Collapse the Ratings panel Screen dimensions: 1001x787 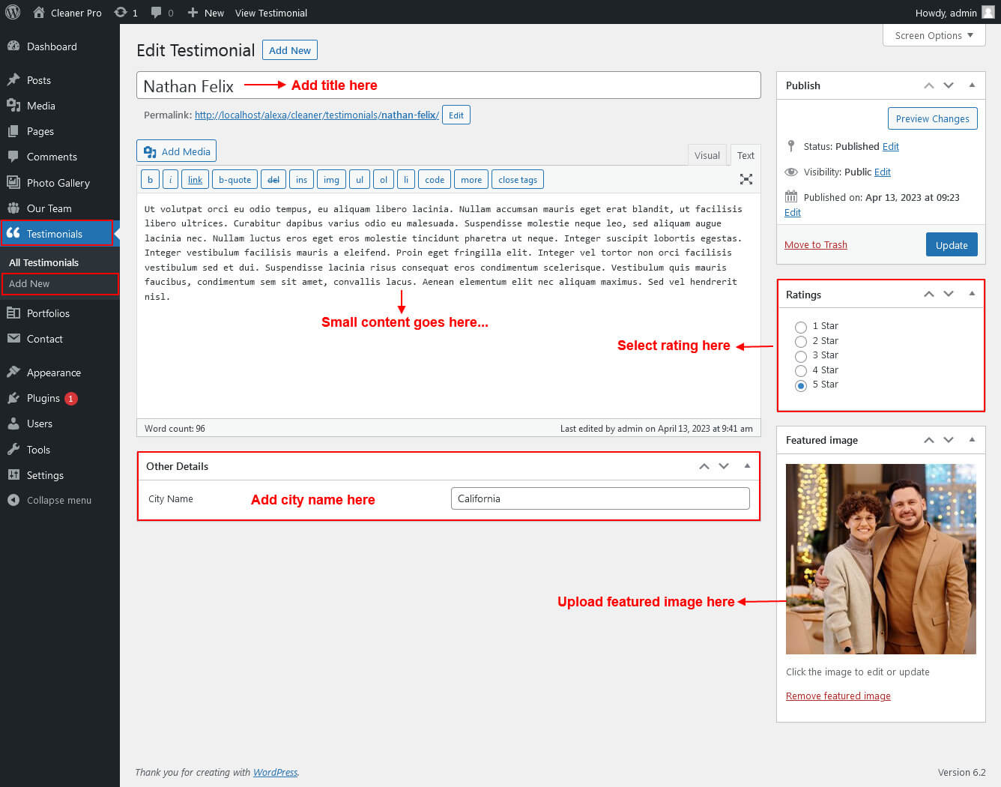coord(972,294)
